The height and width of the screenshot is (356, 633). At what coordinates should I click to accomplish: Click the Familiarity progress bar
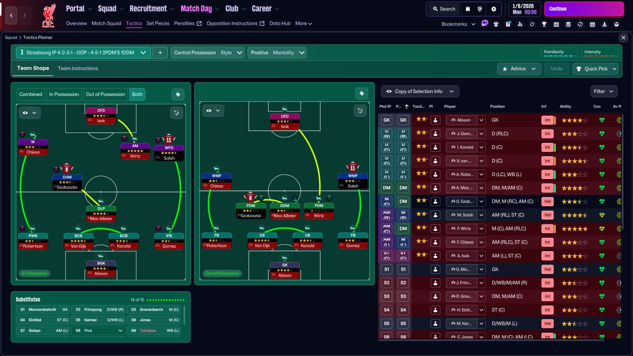559,52
